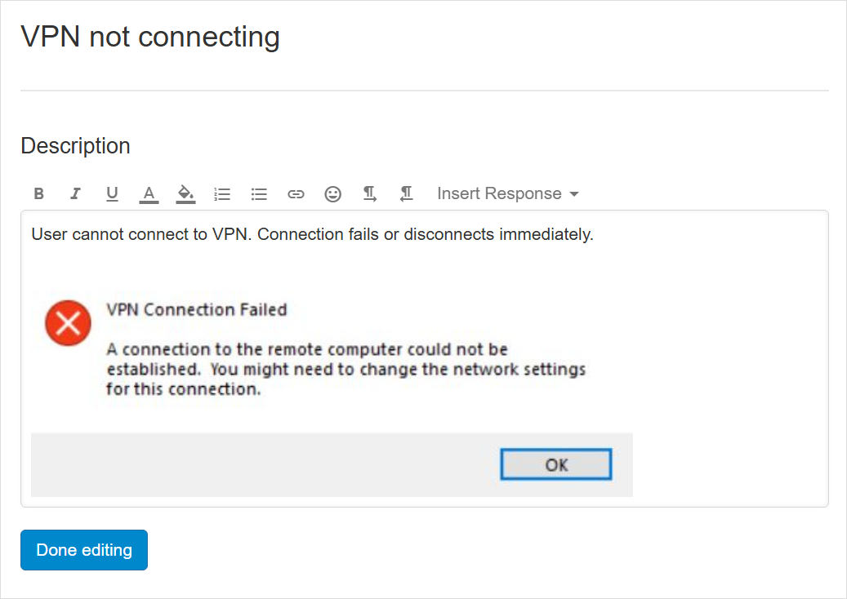Set right-to-left text direction
847x599 pixels.
406,194
